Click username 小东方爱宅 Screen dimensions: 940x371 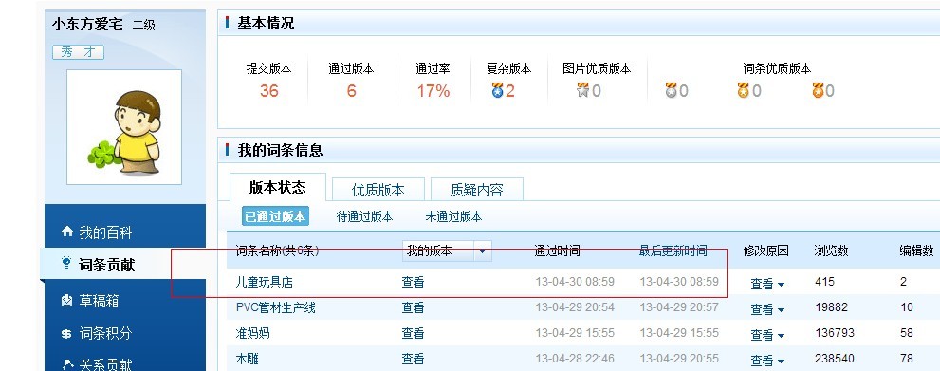pos(87,24)
